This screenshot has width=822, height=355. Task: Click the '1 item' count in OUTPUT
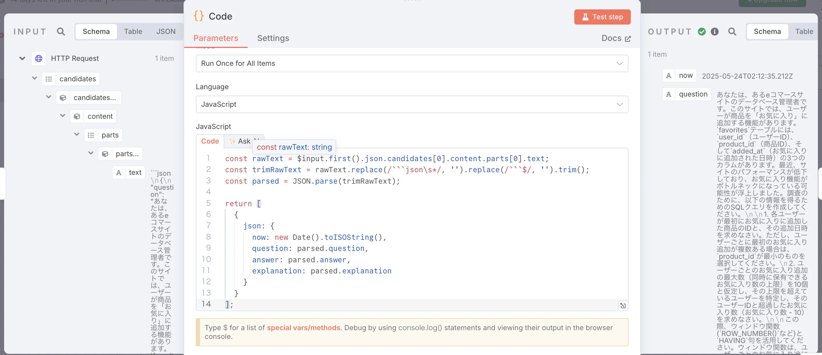(657, 54)
